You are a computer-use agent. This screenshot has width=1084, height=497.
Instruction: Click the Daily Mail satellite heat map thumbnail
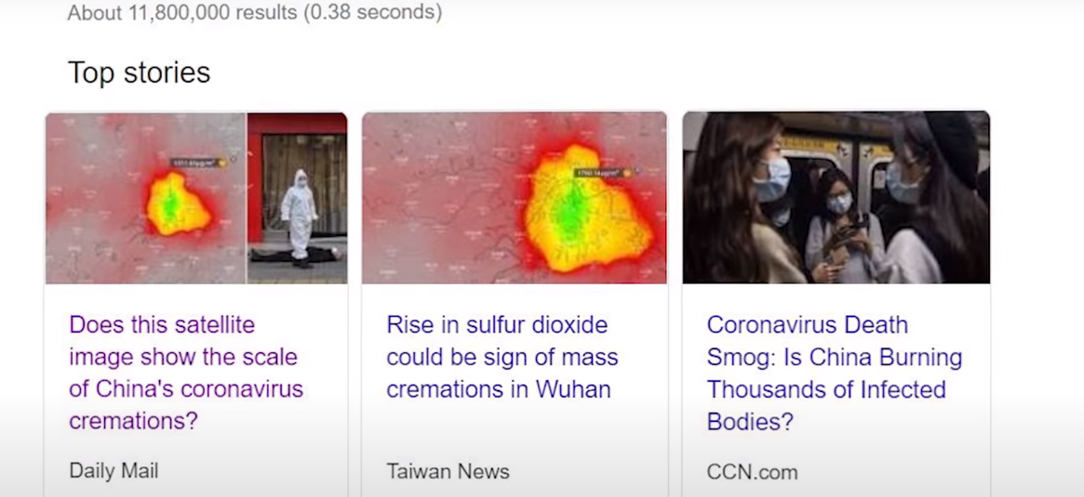pyautogui.click(x=146, y=198)
